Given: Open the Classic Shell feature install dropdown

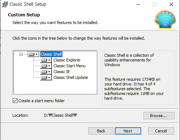Looking at the screenshot, I should pos(33,54).
